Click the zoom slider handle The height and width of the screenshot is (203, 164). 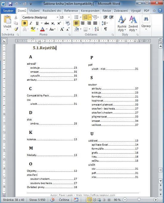pos(139,200)
